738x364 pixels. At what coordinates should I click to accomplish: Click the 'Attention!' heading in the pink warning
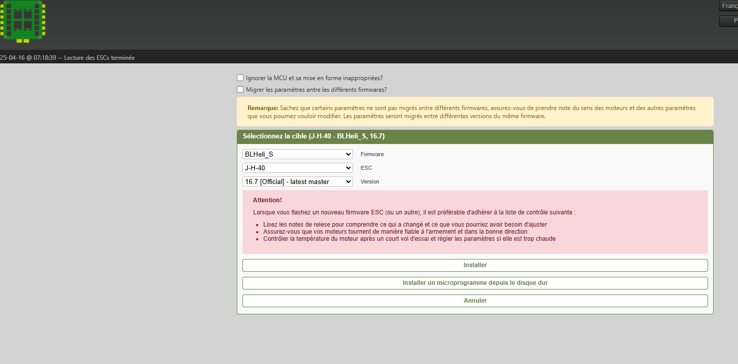[267, 200]
